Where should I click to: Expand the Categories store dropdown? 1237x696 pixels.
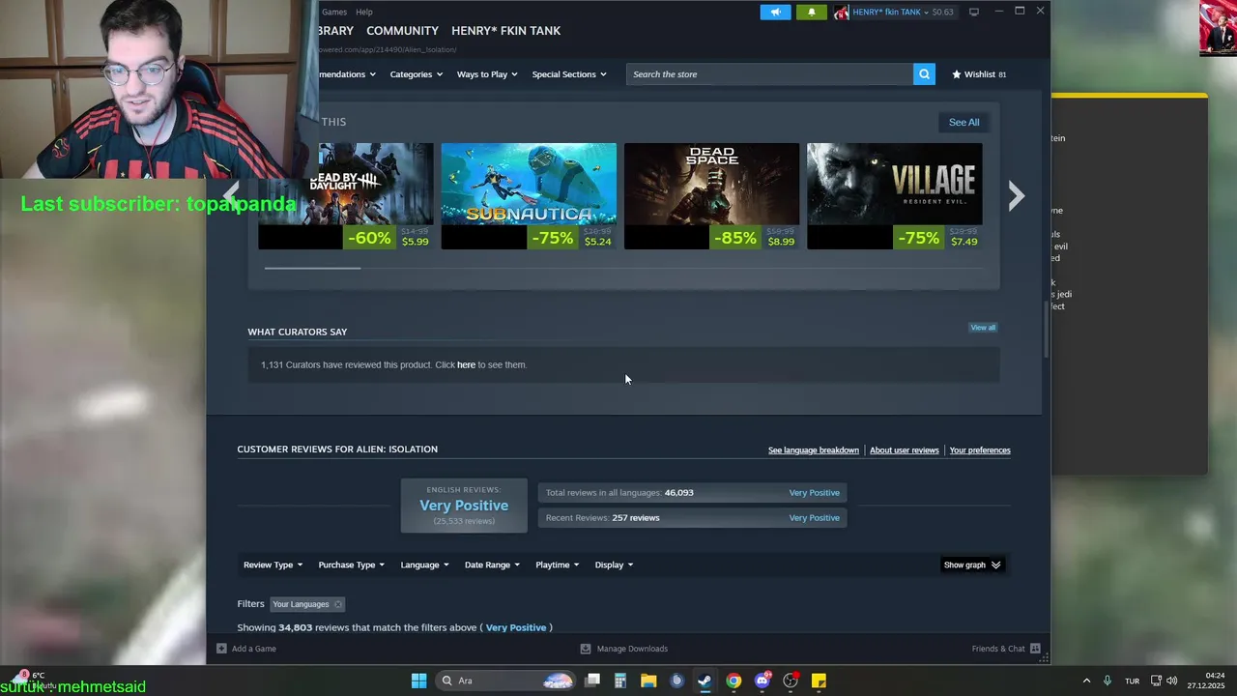point(417,74)
